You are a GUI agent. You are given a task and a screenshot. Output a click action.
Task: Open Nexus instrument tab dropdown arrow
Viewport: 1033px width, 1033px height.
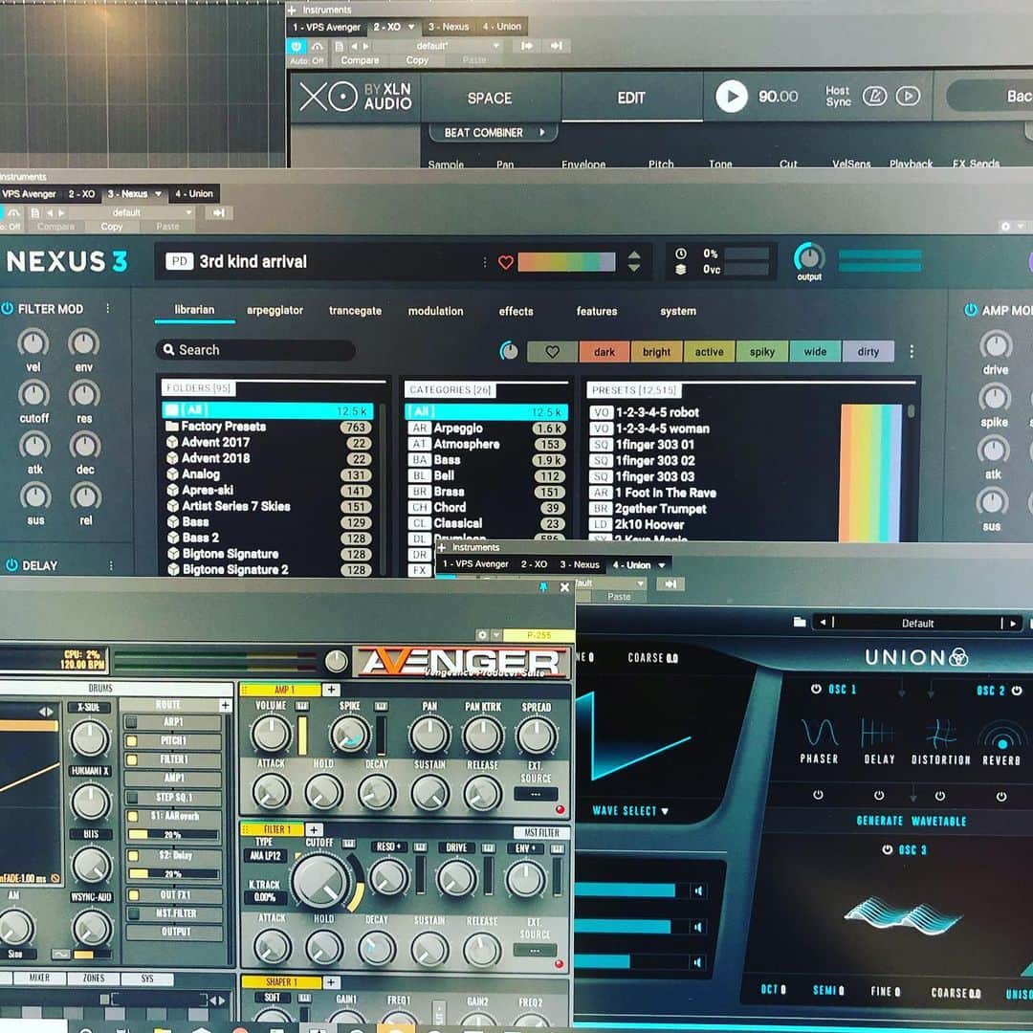158,193
